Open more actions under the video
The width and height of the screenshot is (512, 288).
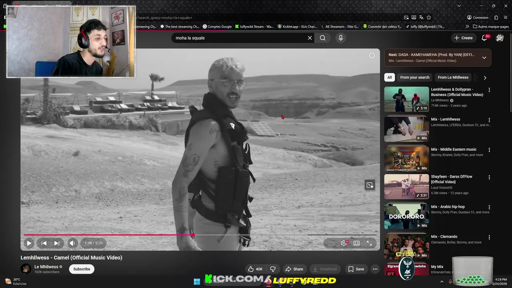pos(375,269)
